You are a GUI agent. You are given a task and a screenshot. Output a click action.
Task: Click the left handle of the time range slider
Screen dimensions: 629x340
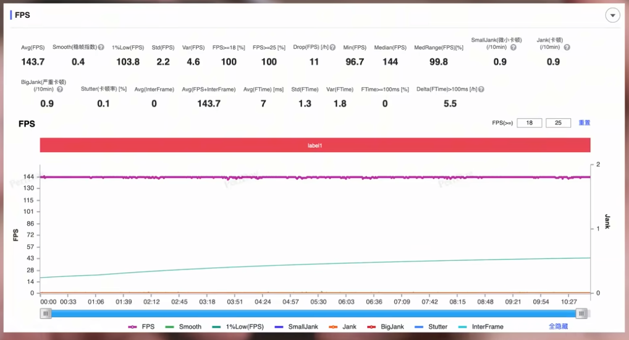pos(46,314)
